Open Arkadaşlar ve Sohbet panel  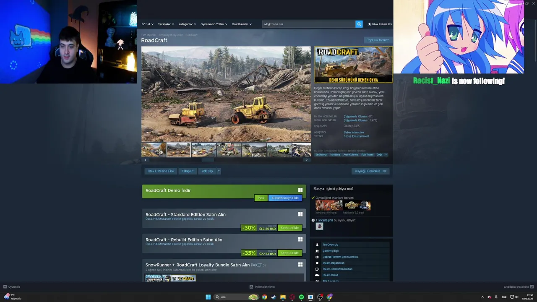pyautogui.click(x=518, y=287)
